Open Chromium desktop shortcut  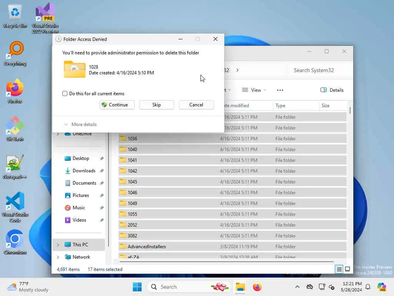[x=15, y=242]
